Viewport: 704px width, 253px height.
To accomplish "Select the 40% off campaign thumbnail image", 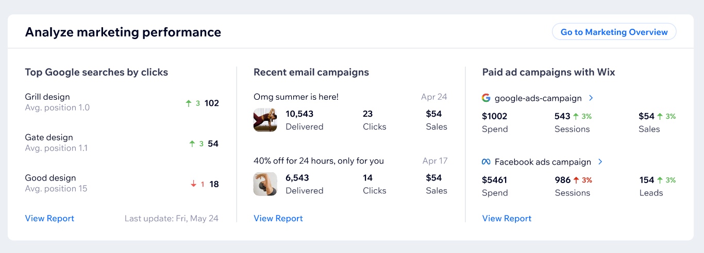I will [x=265, y=184].
